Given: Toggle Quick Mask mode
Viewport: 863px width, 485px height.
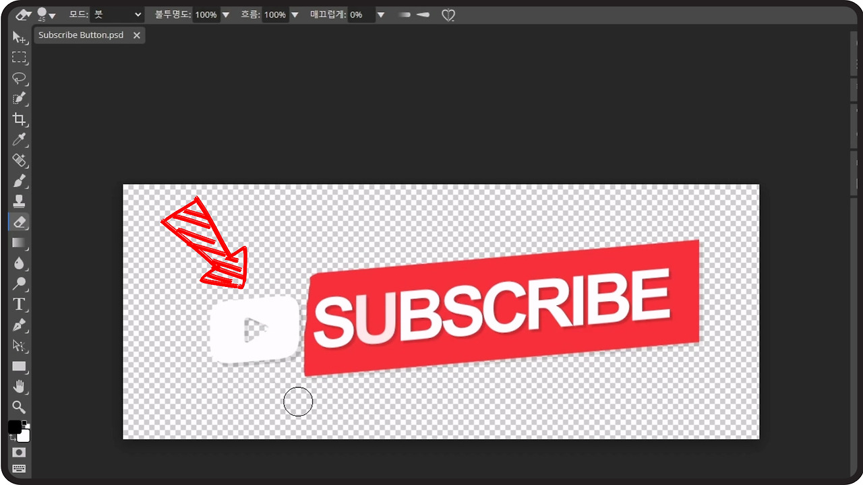Looking at the screenshot, I should 19,452.
